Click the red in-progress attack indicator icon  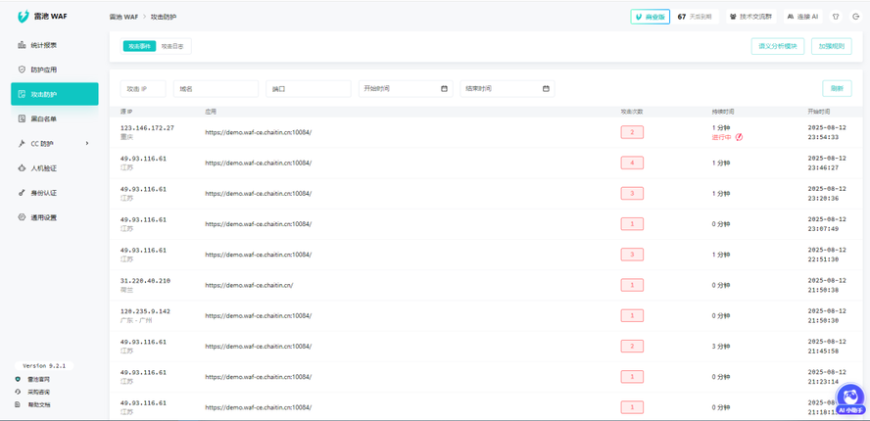[x=739, y=137]
